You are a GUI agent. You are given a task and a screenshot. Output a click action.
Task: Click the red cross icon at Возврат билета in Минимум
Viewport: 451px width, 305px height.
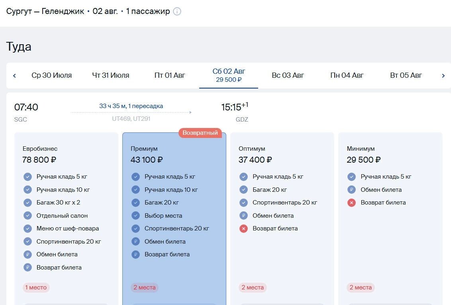(x=351, y=203)
